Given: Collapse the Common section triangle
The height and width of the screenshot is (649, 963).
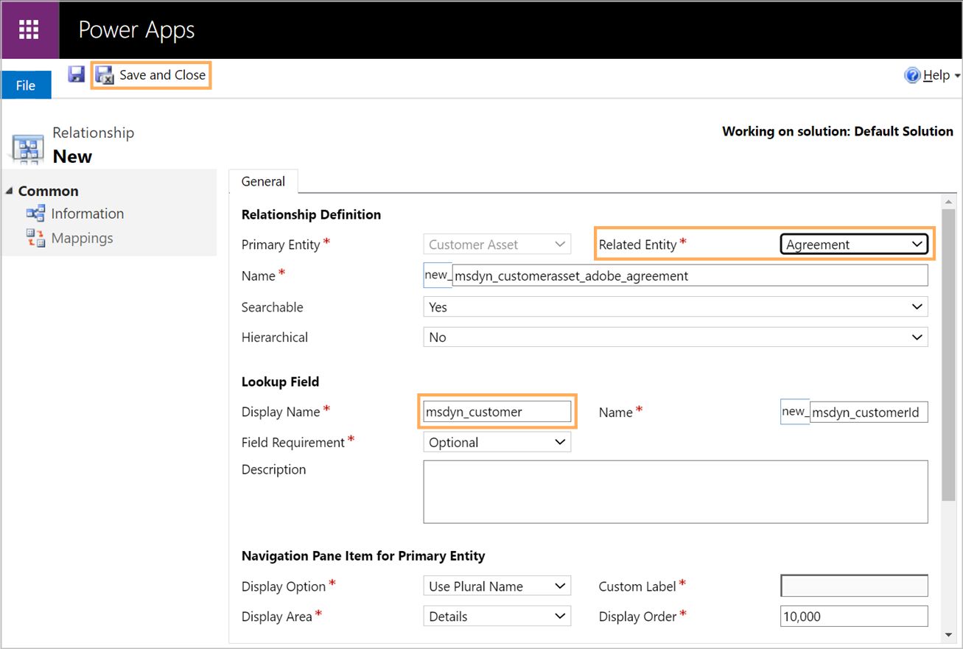Looking at the screenshot, I should tap(9, 191).
